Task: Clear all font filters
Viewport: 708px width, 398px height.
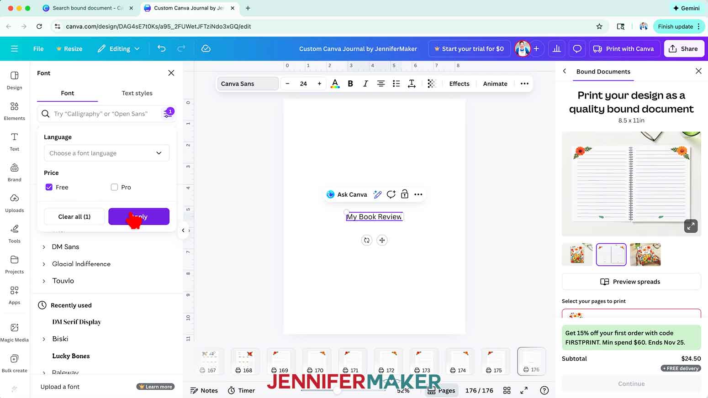Action: tap(74, 216)
